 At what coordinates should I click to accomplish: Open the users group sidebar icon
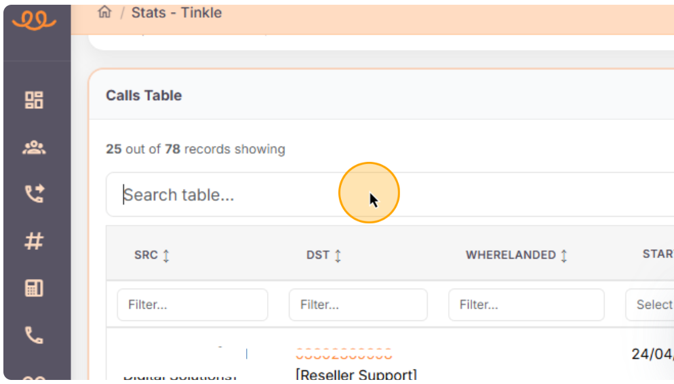(34, 148)
